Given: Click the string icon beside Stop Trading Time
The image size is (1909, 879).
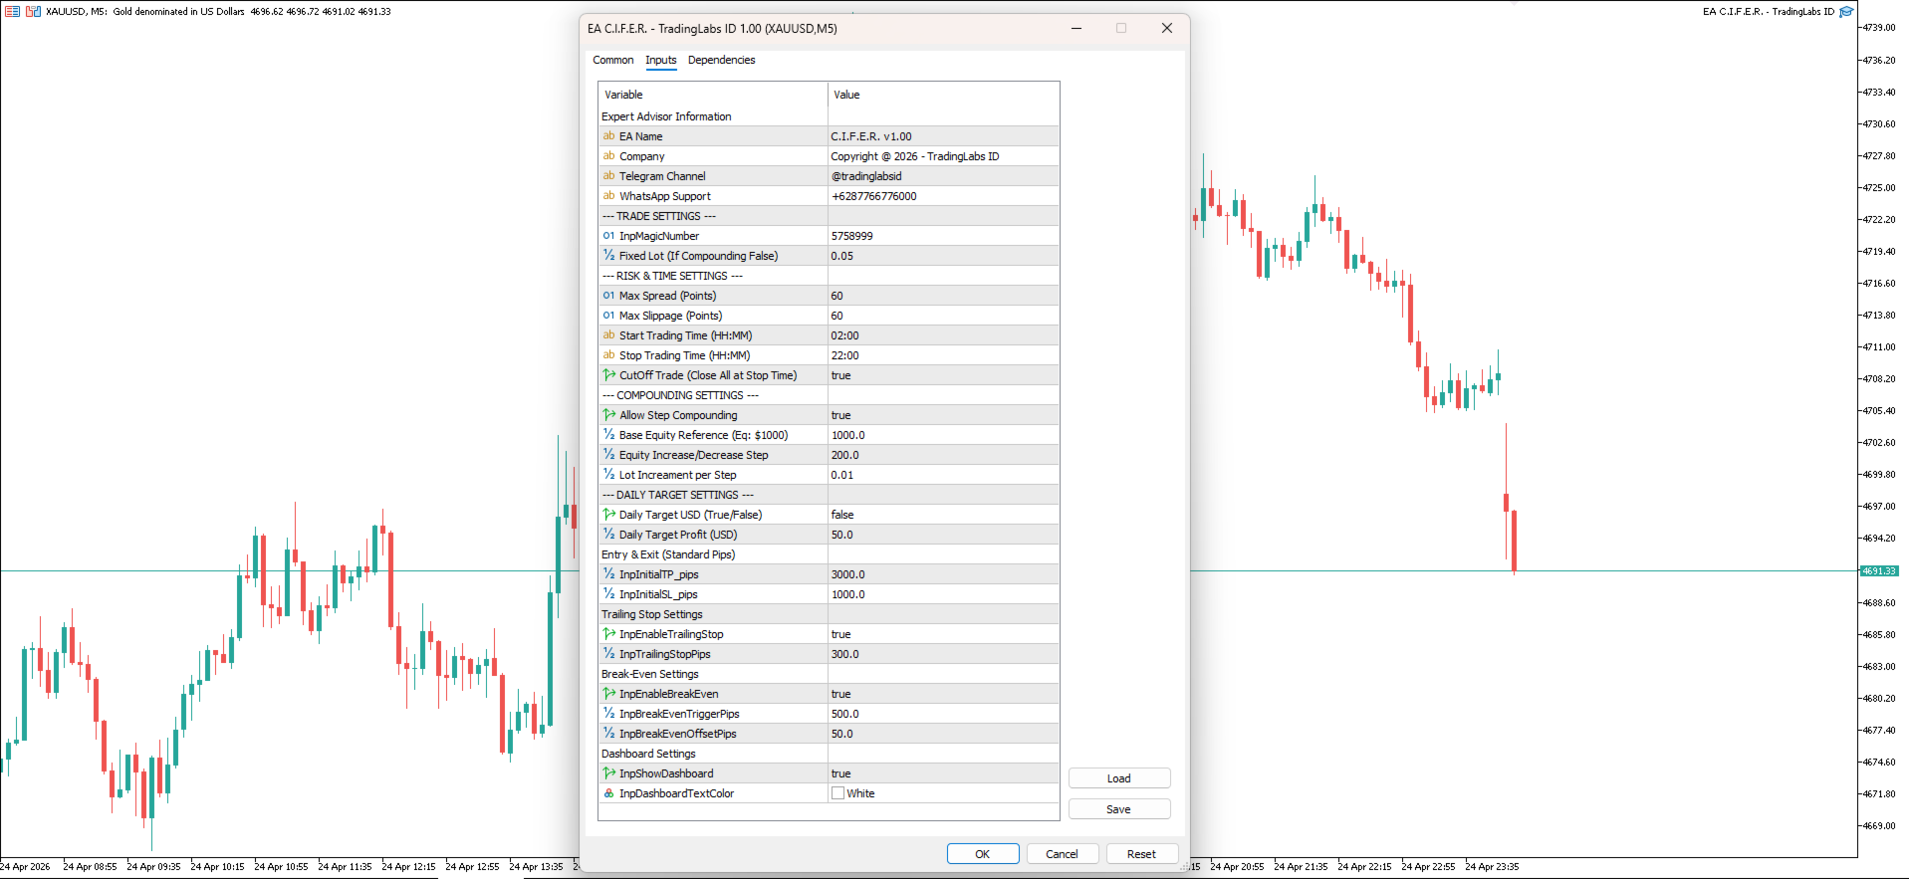Looking at the screenshot, I should (x=608, y=355).
